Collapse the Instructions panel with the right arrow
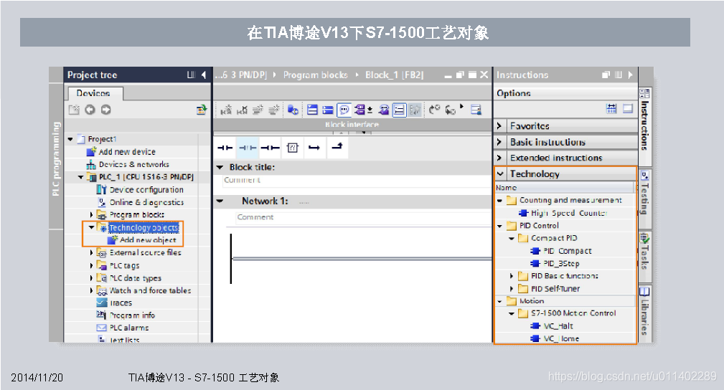The height and width of the screenshot is (390, 724). pyautogui.click(x=630, y=75)
